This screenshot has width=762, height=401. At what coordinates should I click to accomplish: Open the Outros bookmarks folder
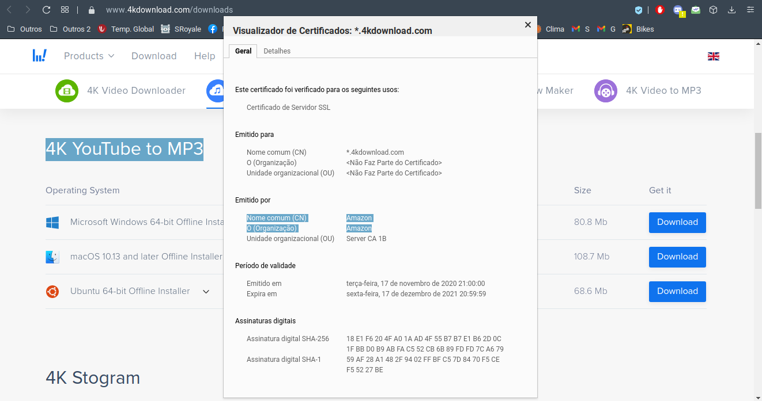(24, 29)
